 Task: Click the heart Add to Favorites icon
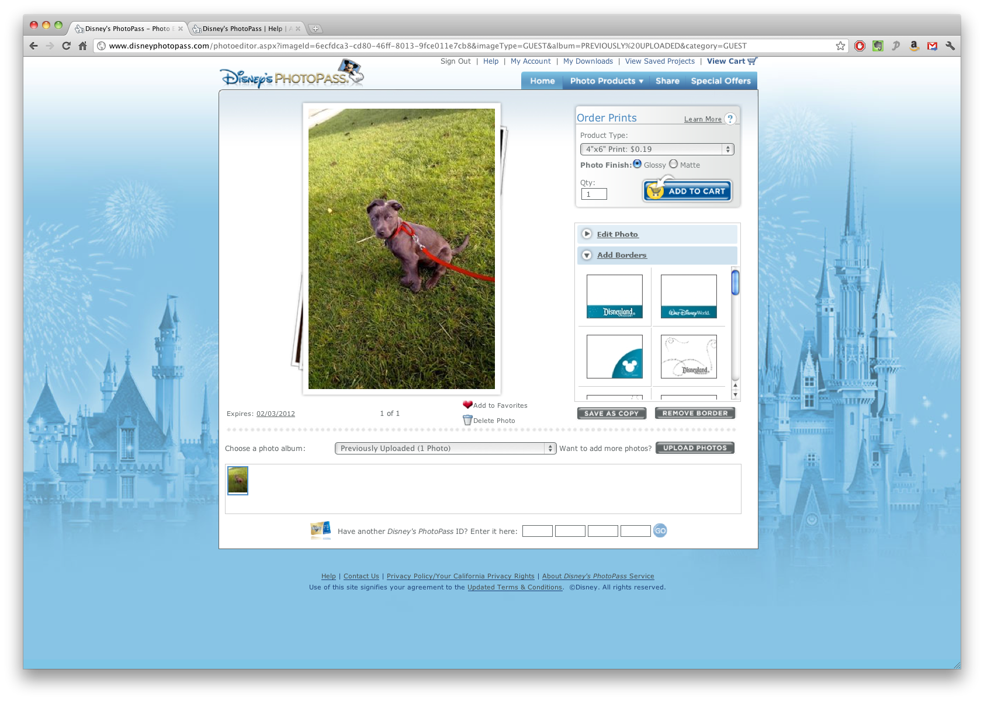click(x=467, y=404)
